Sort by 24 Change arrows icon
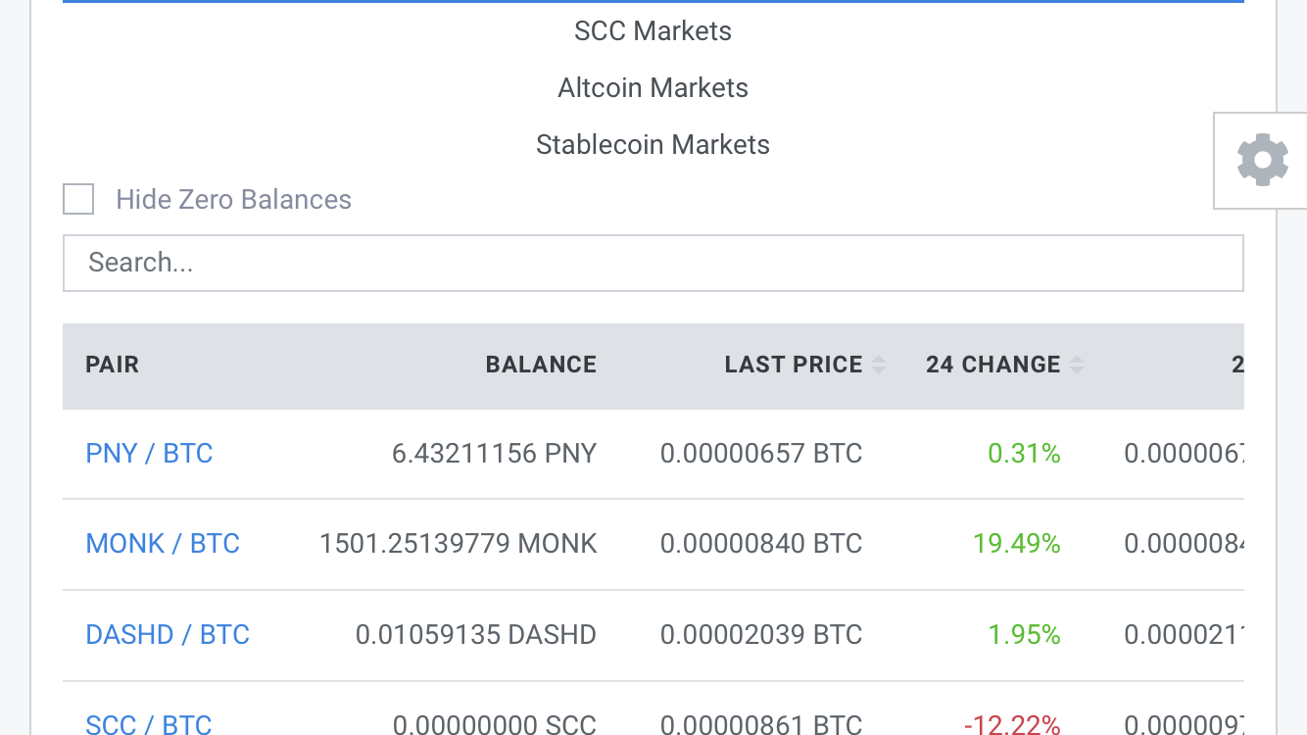 [1077, 365]
